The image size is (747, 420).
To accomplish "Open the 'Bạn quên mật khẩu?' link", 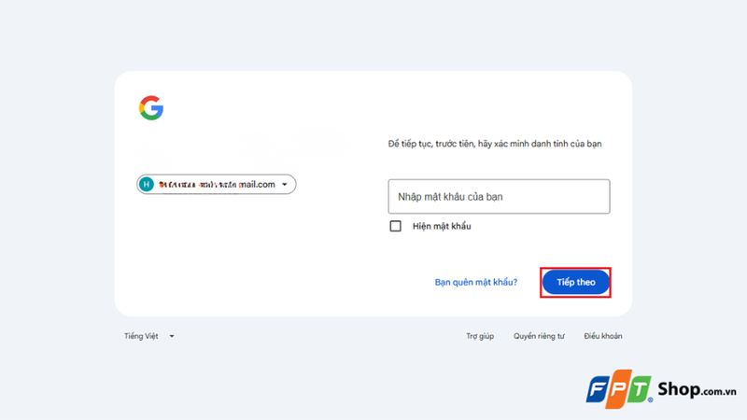I will [x=476, y=282].
